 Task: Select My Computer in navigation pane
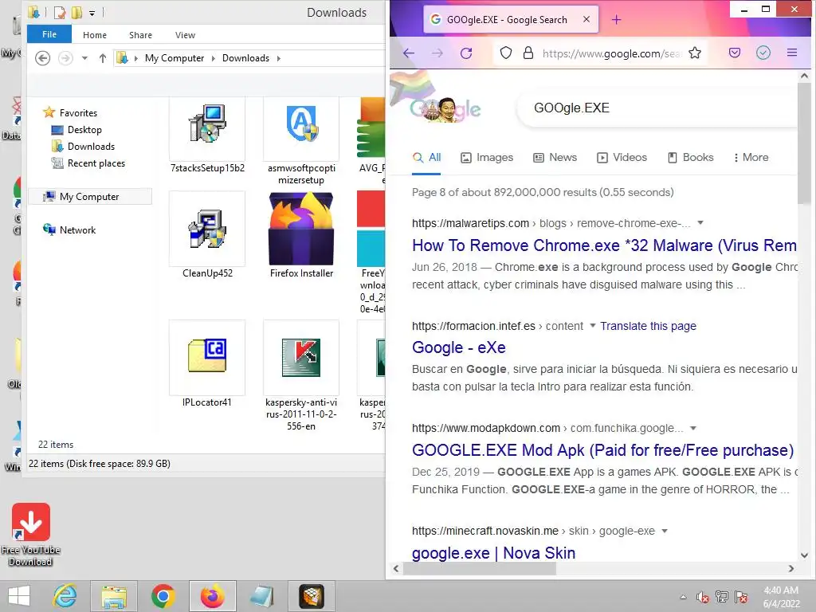click(x=89, y=196)
